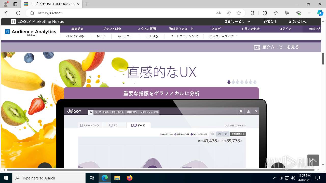Open お問い合わせ in purple menu
The image size is (326, 183).
pos(251,29)
